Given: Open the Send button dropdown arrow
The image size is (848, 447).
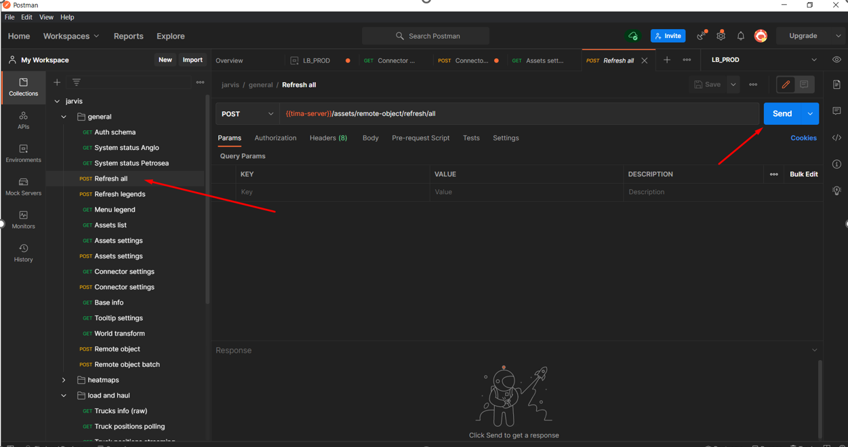Looking at the screenshot, I should (x=810, y=114).
